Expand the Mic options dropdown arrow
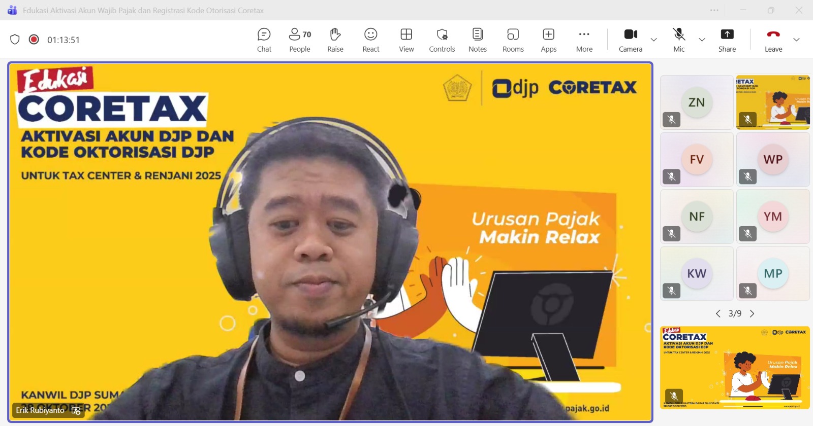The width and height of the screenshot is (813, 426). 702,40
